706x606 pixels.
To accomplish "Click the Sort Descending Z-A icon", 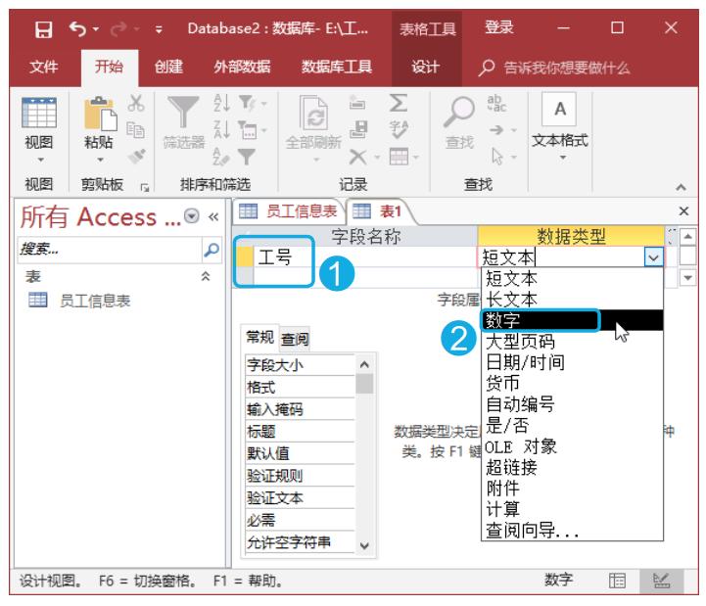I will coord(222,129).
